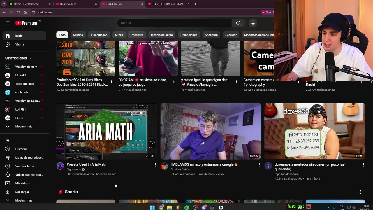Open EL PAÍS subscription channel

point(24,75)
